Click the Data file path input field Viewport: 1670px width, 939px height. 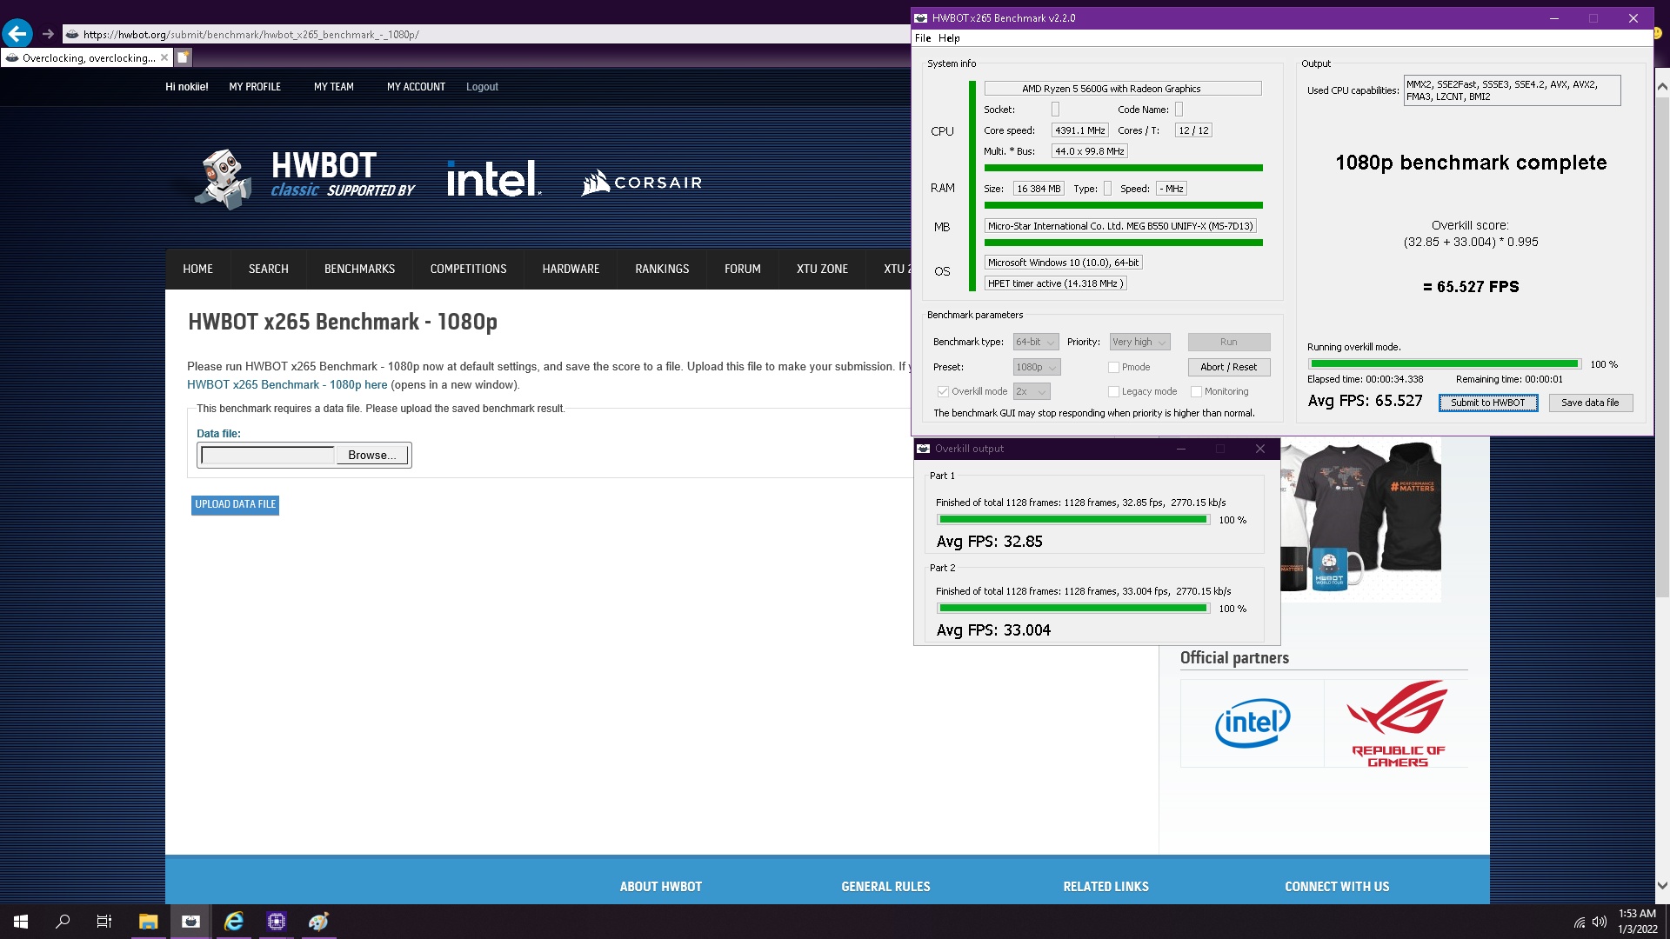268,455
